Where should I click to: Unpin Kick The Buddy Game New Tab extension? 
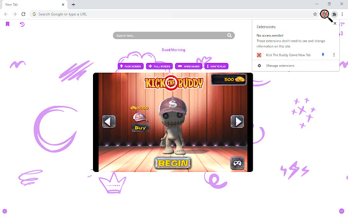(x=323, y=54)
